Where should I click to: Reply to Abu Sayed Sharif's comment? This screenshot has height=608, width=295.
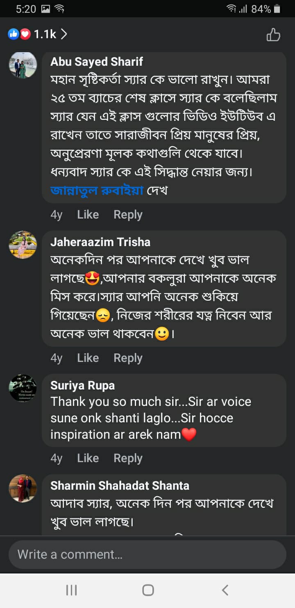pos(128,214)
